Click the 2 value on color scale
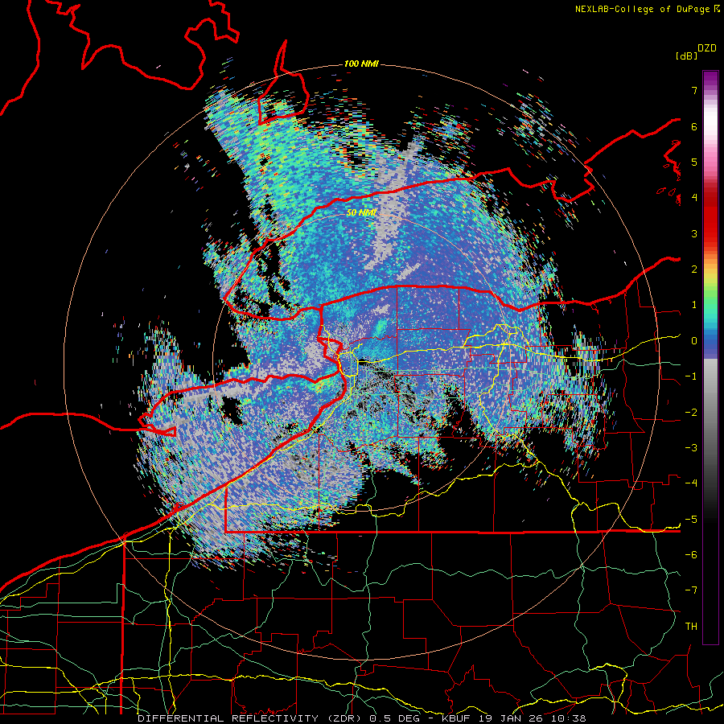The height and width of the screenshot is (724, 724). [694, 269]
